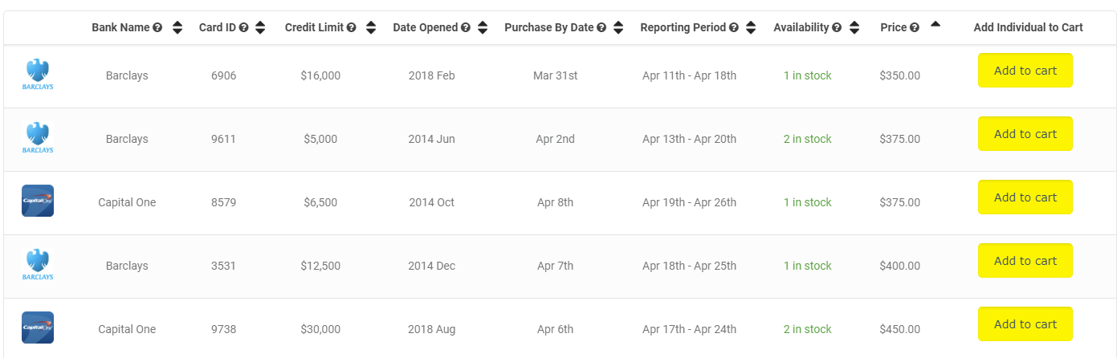The image size is (1117, 358).
Task: Click the Barclays logo for card 9611
Action: click(38, 138)
